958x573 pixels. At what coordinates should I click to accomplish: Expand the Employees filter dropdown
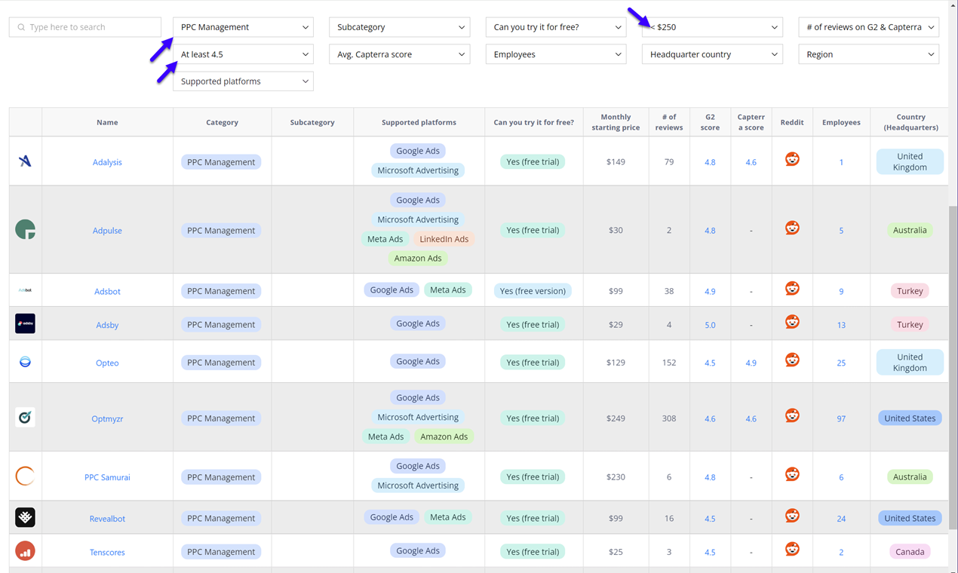(556, 54)
